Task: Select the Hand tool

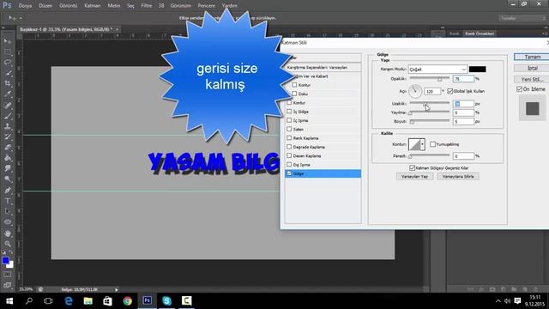Action: coord(8,233)
